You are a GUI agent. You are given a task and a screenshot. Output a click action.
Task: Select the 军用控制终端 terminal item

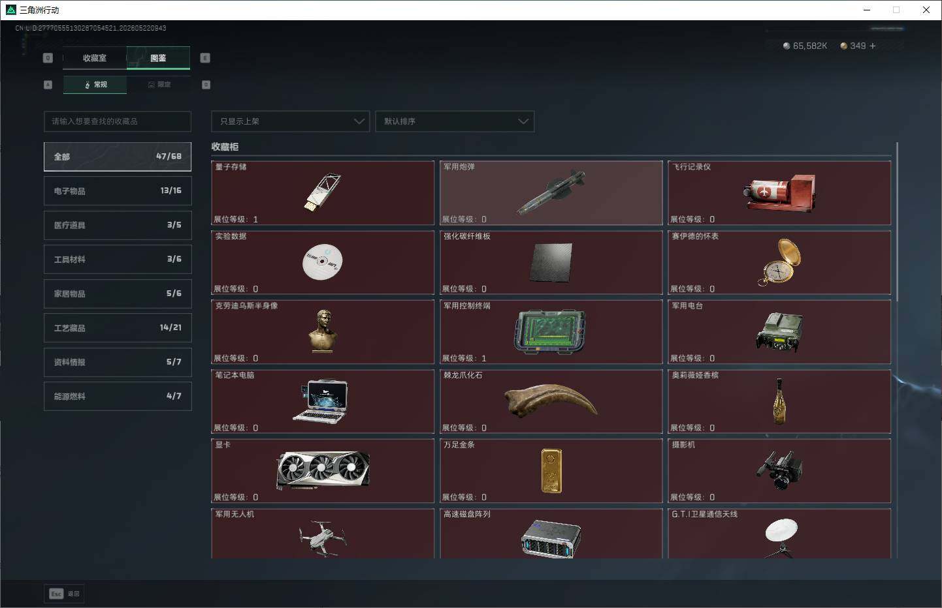(x=551, y=332)
